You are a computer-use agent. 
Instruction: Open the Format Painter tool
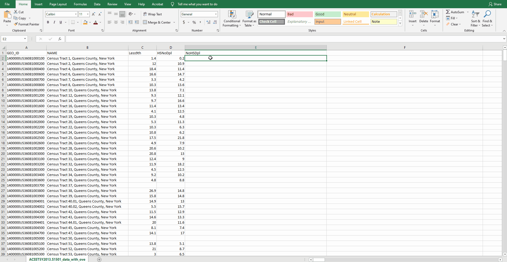click(x=27, y=24)
